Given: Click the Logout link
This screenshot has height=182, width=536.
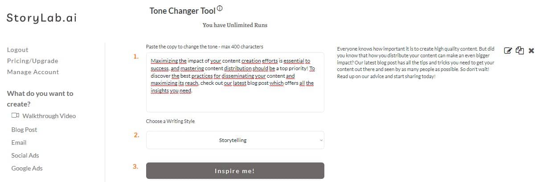Looking at the screenshot, I should coord(18,50).
